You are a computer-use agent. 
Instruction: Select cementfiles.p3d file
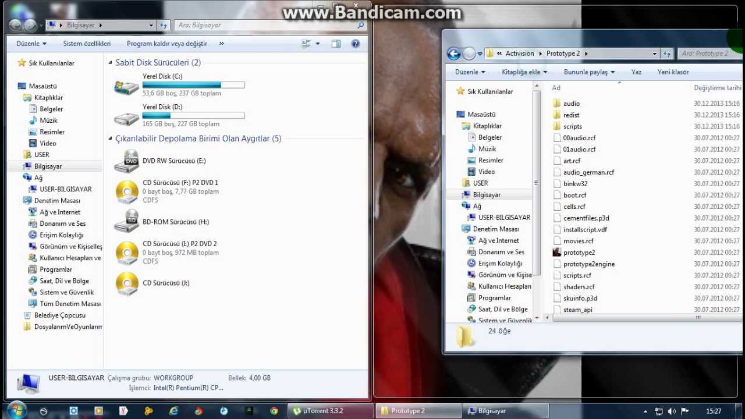581,218
